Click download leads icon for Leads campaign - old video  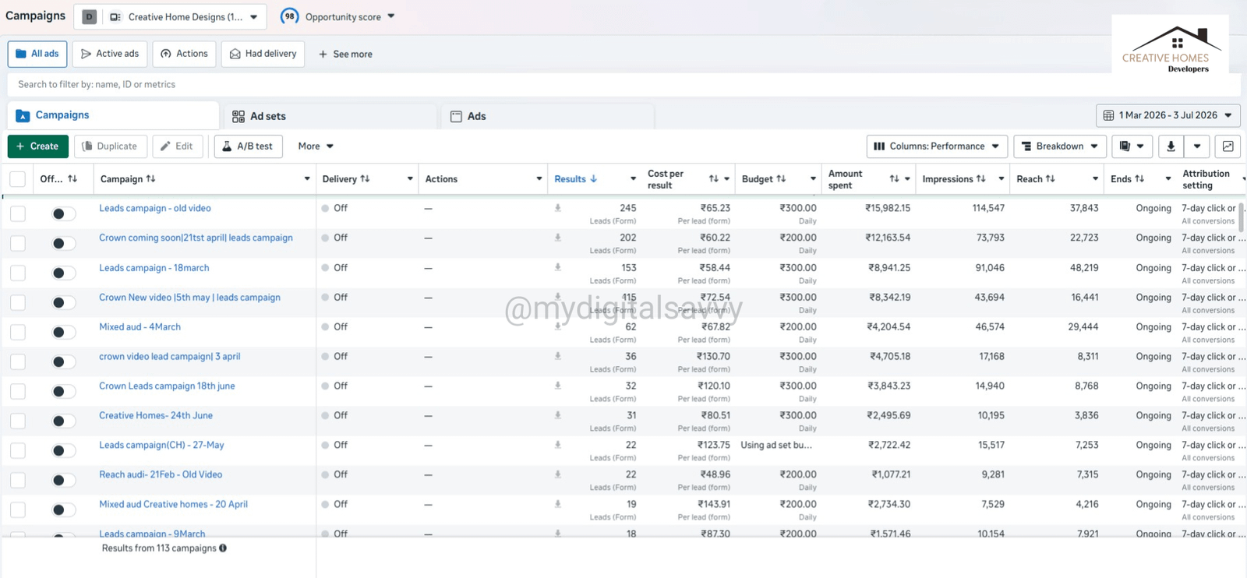click(x=557, y=208)
